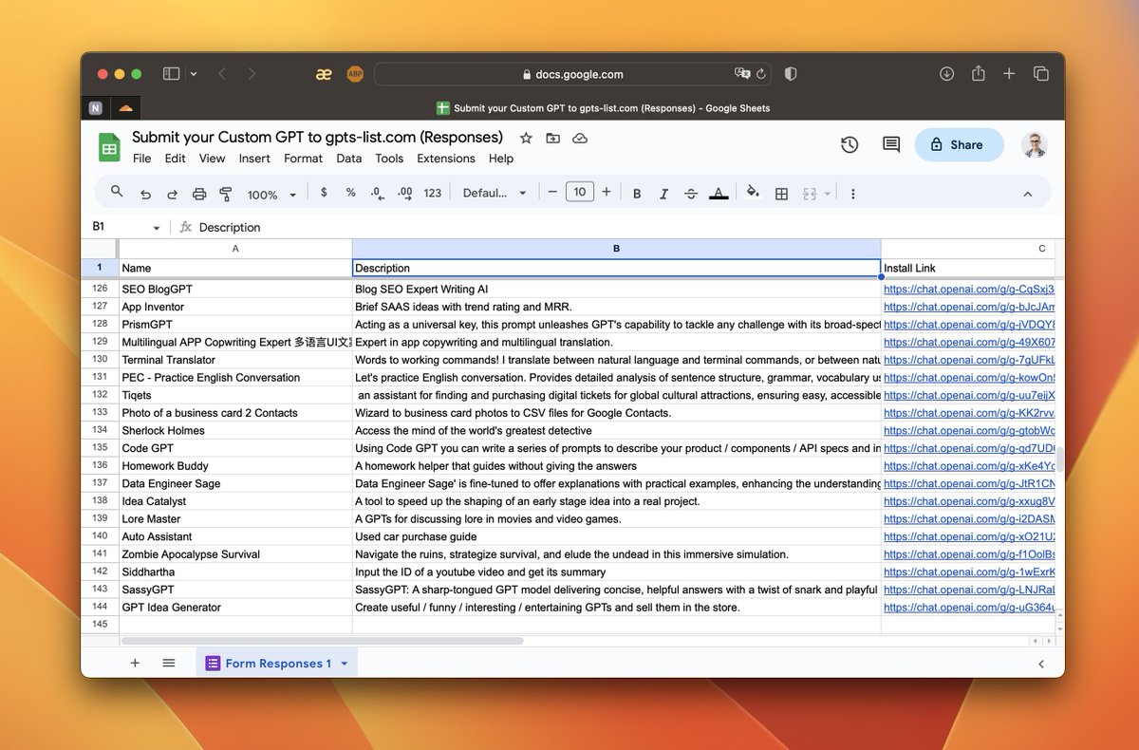The image size is (1139, 750).
Task: Undo the last action
Action: 145,194
